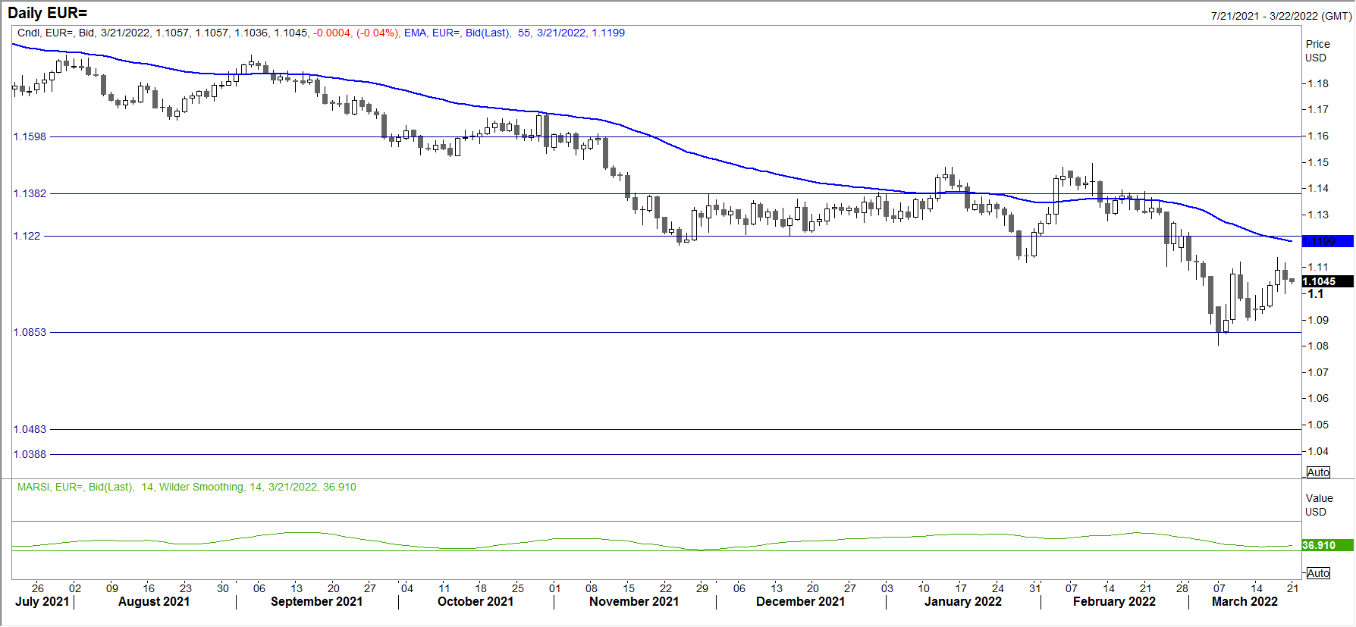Click the Auto scale button on price axis
Image resolution: width=1356 pixels, height=627 pixels.
(1318, 472)
